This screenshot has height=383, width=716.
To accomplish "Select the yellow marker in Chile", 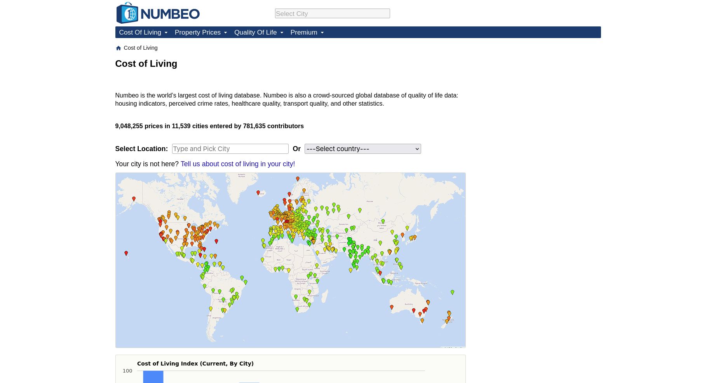I will tap(211, 309).
